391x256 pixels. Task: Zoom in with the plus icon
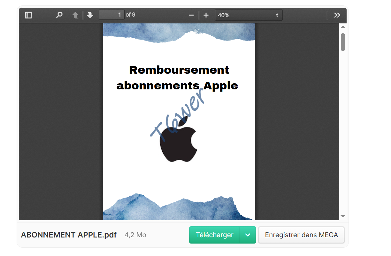click(206, 15)
